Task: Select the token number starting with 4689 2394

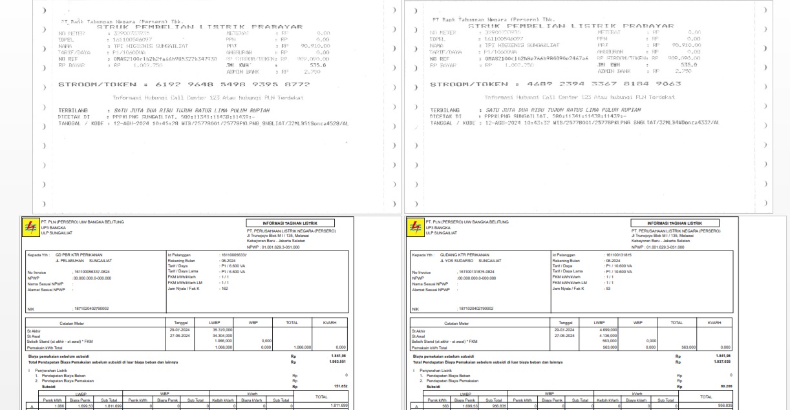Action: tap(603, 84)
